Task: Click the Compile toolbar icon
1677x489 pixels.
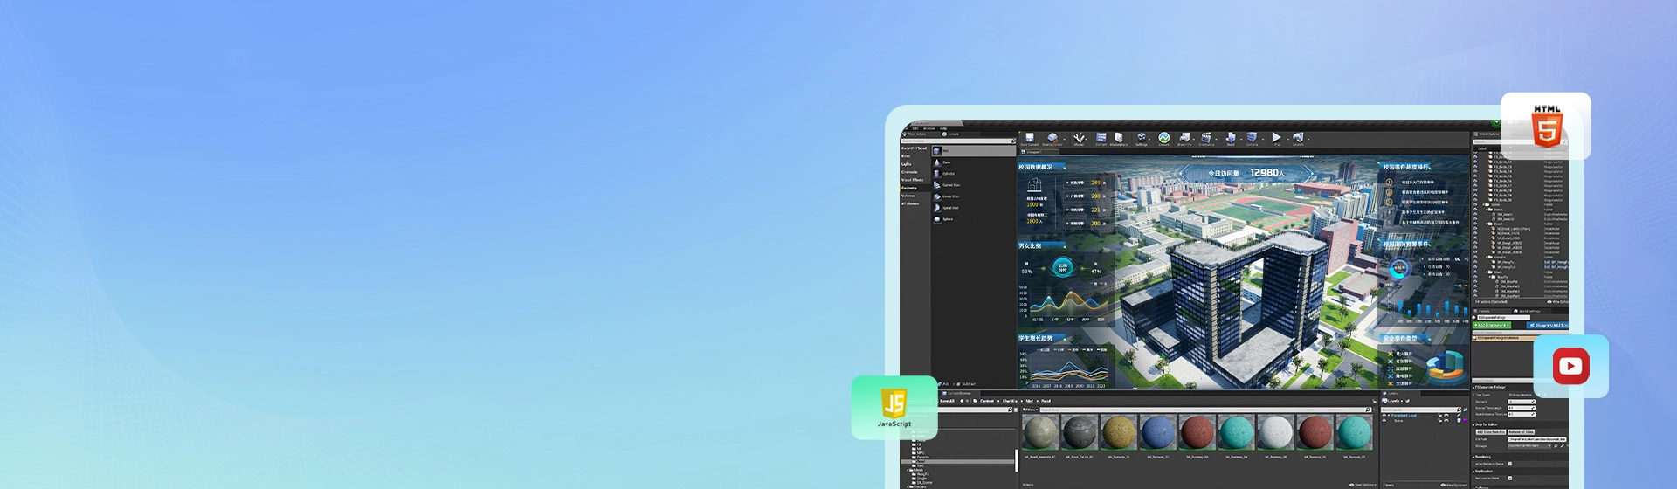Action: click(x=1252, y=139)
